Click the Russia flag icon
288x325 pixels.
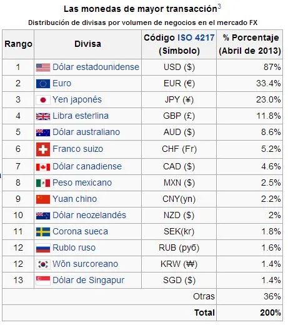tap(43, 248)
